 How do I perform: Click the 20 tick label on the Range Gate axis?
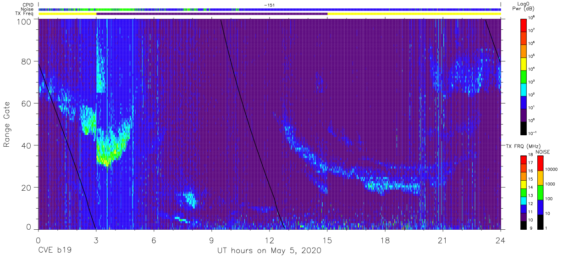(x=27, y=188)
